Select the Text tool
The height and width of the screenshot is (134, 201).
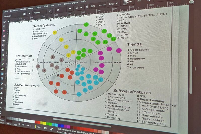coord(3,69)
